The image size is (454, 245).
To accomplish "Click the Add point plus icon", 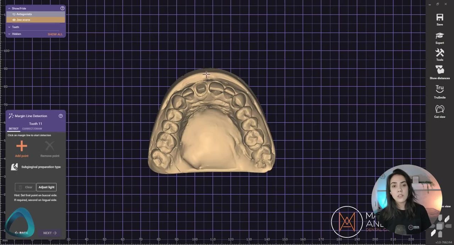I will click(x=22, y=146).
